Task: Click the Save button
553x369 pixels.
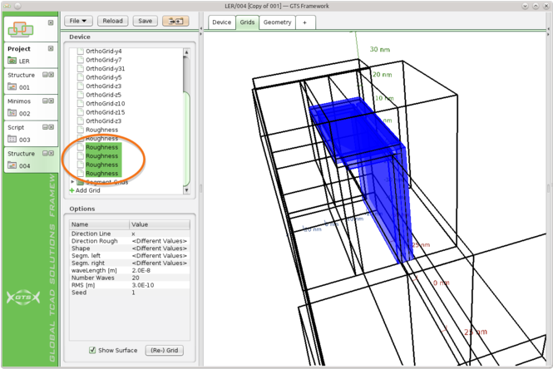Action: click(145, 21)
